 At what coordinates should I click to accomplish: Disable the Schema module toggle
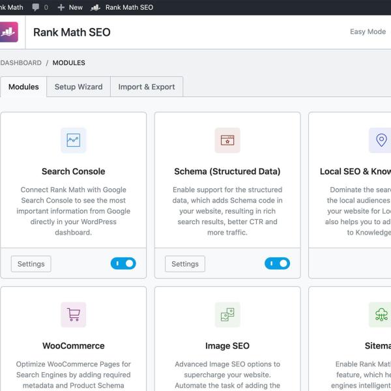[x=277, y=263]
